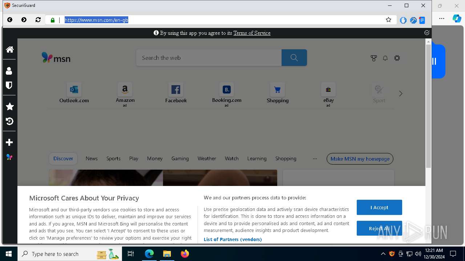465x261 pixels.
Task: Open the Sport shortcut
Action: 379,94
